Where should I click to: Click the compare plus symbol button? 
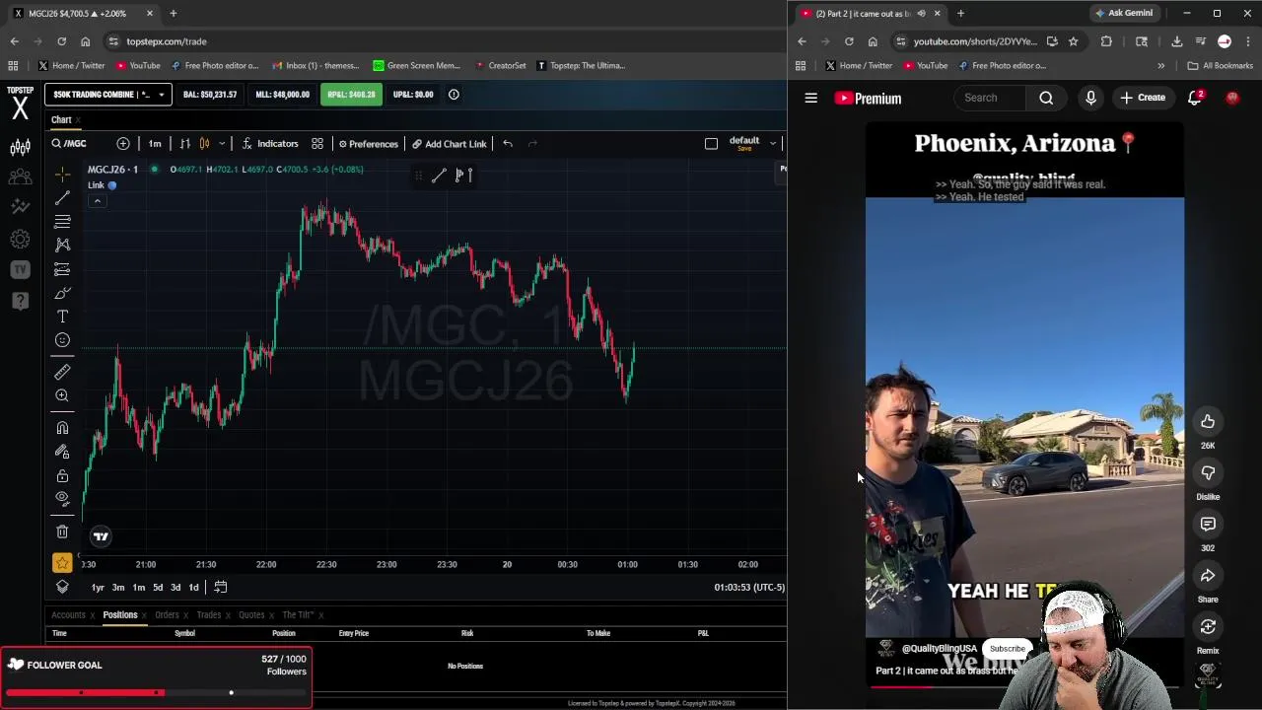122,144
